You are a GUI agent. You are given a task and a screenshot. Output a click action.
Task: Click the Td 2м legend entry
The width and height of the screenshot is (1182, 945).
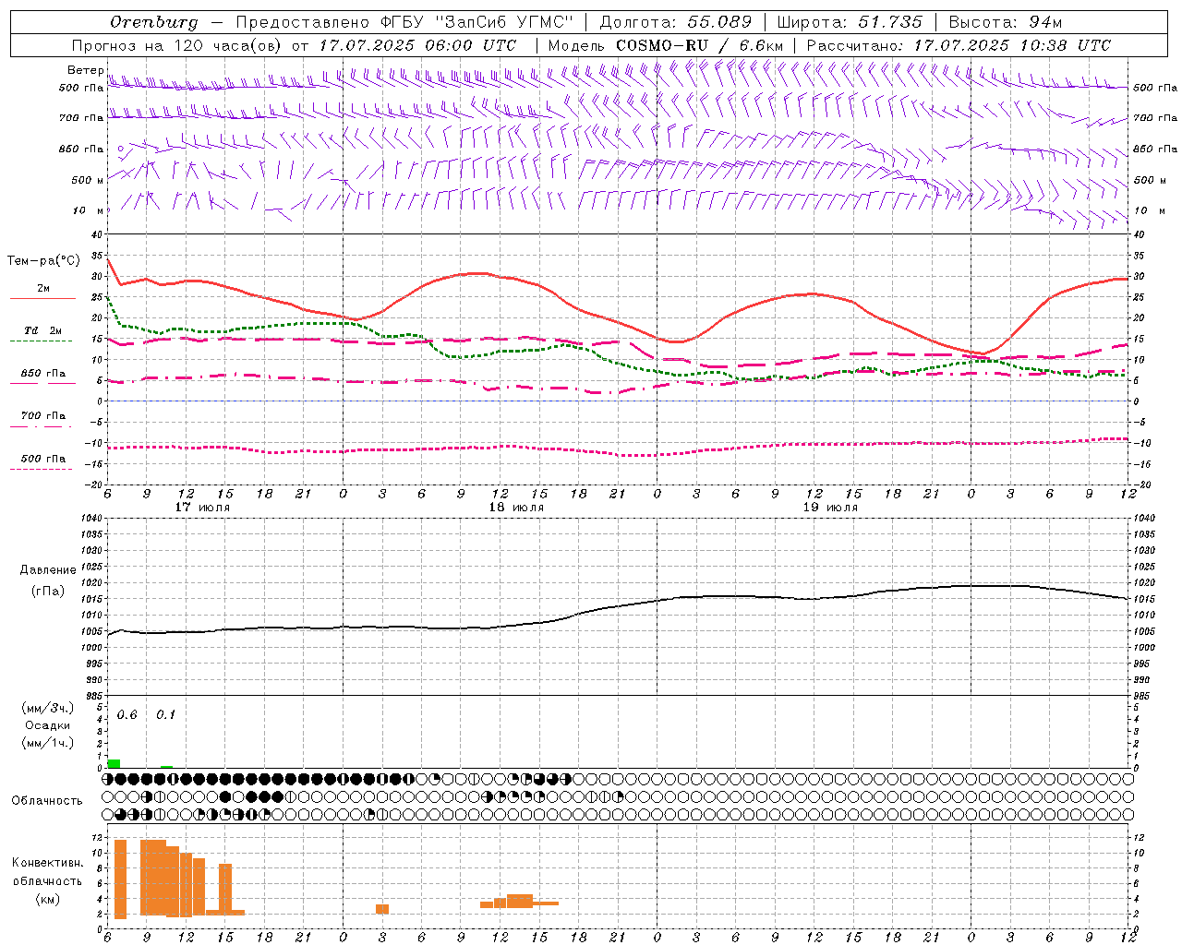pyautogui.click(x=43, y=329)
